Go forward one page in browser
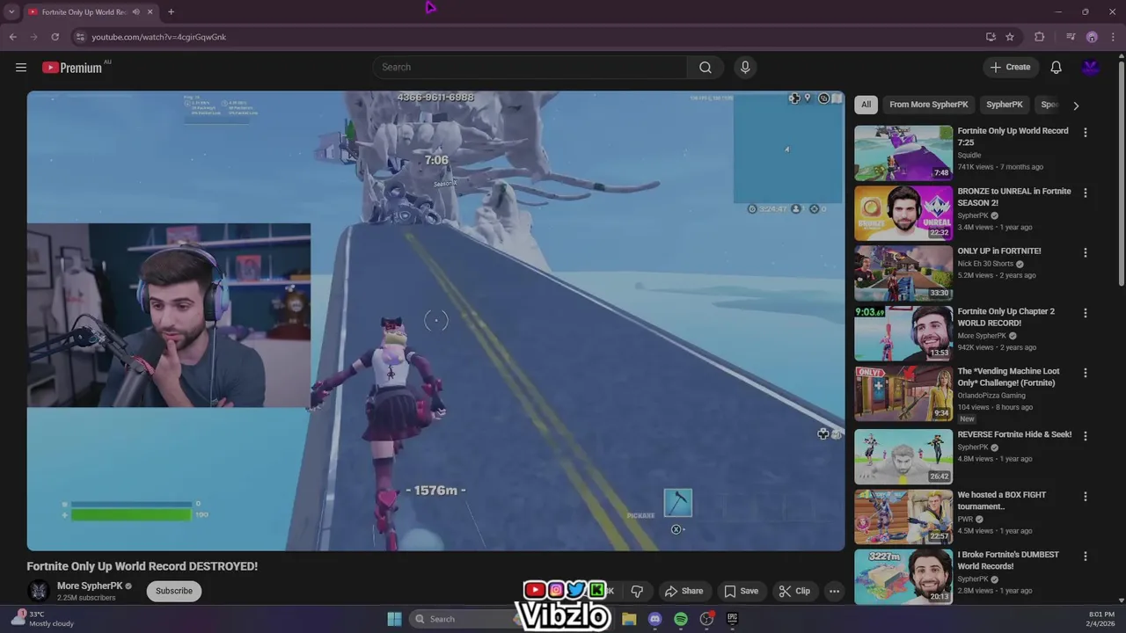The image size is (1126, 633). (x=33, y=37)
